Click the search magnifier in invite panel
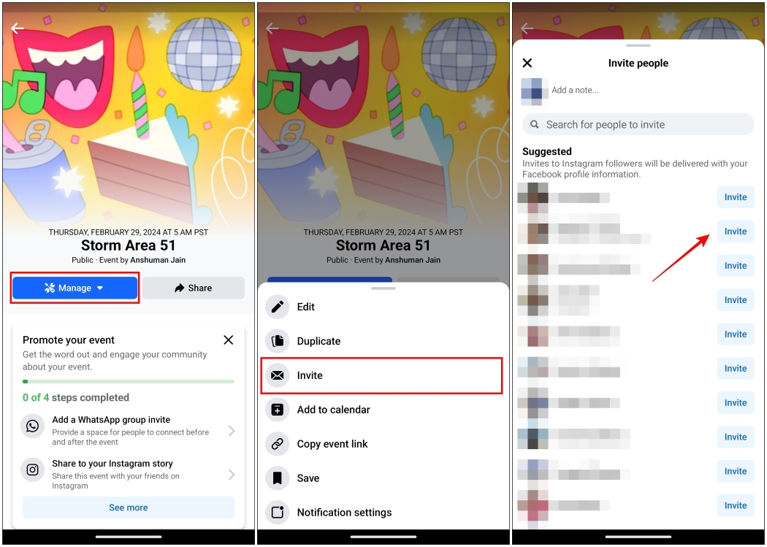The width and height of the screenshot is (767, 547). pos(535,124)
